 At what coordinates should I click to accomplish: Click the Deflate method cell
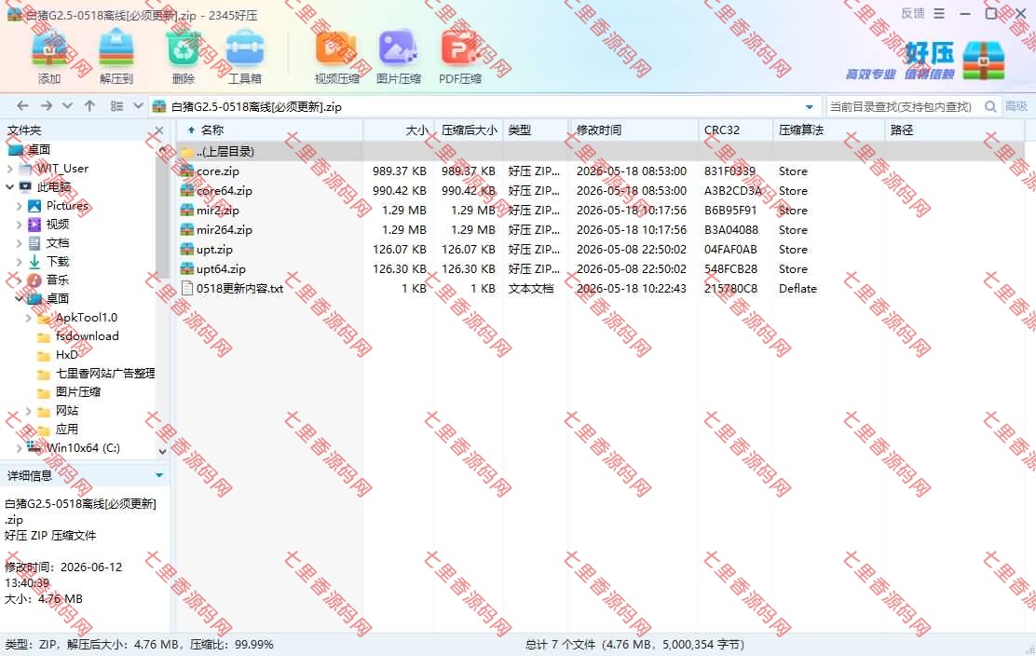pyautogui.click(x=797, y=289)
